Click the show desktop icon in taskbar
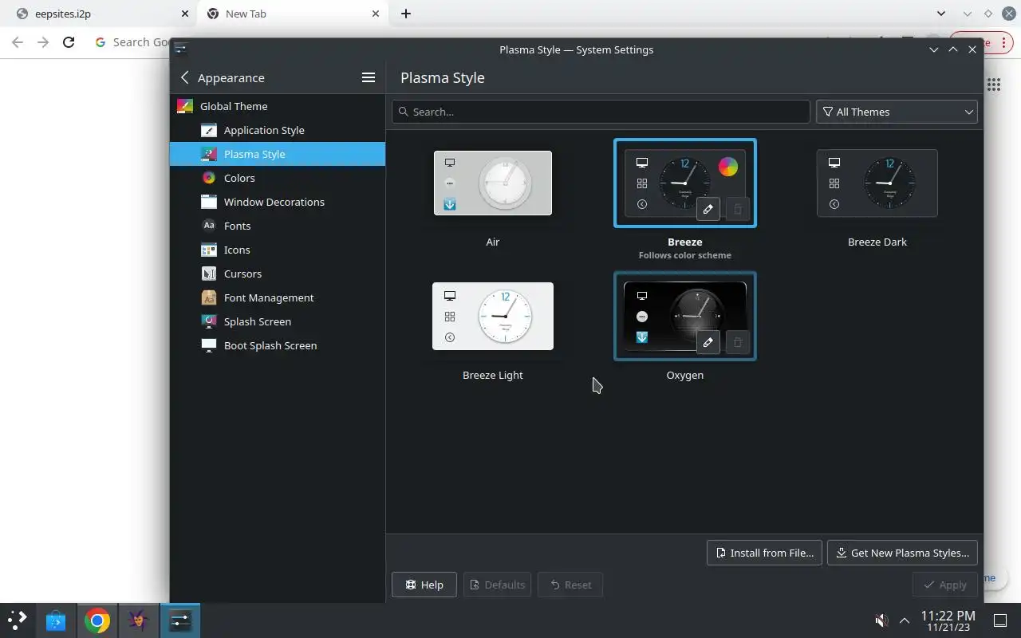Image resolution: width=1021 pixels, height=638 pixels. pos(999,620)
